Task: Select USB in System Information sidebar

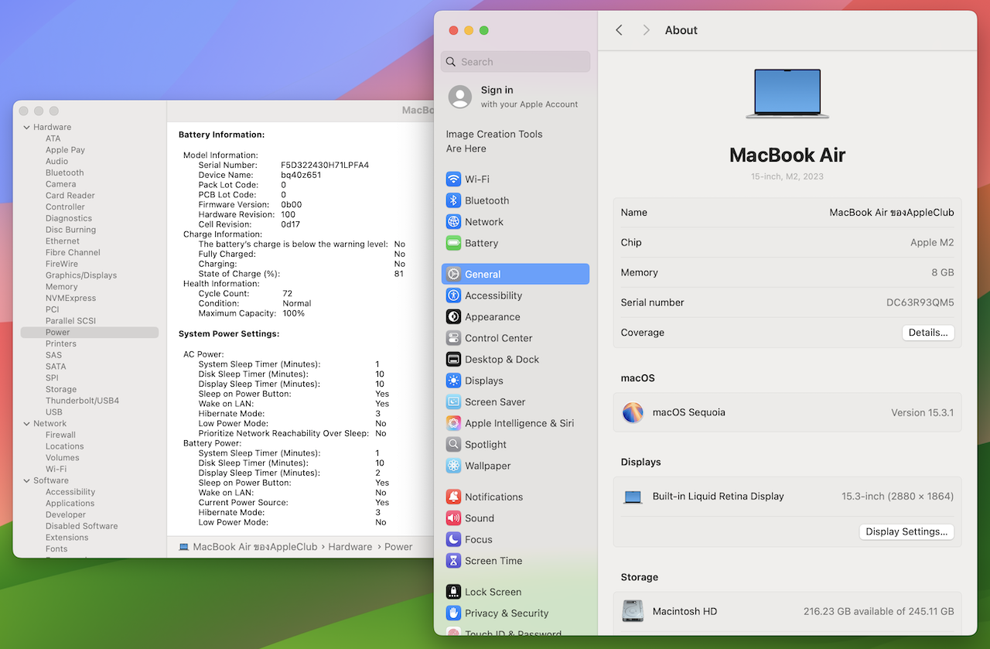Action: (53, 412)
